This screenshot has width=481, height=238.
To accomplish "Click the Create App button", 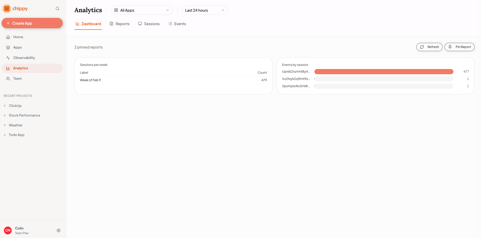I will [32, 23].
